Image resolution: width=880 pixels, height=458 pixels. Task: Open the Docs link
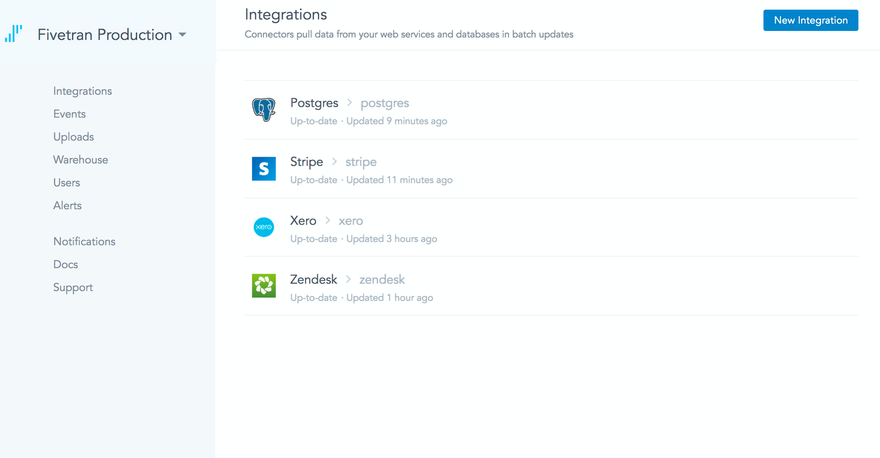click(x=65, y=265)
